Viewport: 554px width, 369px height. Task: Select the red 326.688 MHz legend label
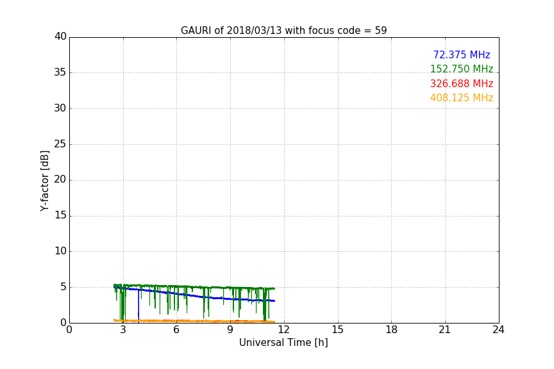coord(462,84)
